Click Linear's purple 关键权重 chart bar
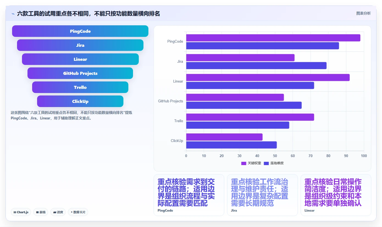382x227 pixels. (268, 78)
